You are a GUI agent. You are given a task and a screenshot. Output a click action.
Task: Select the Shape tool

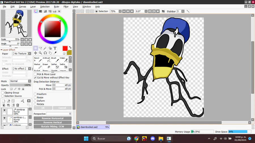[50, 48]
